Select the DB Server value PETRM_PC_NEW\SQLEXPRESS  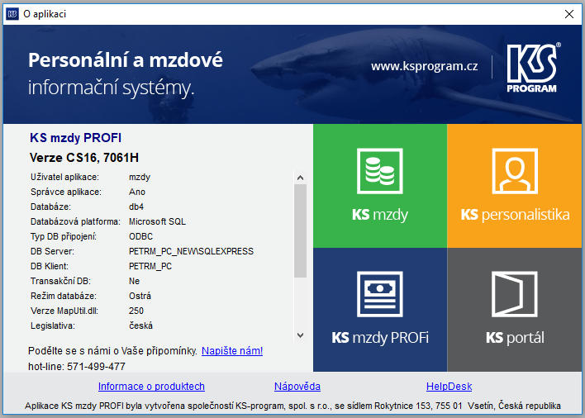[191, 251]
